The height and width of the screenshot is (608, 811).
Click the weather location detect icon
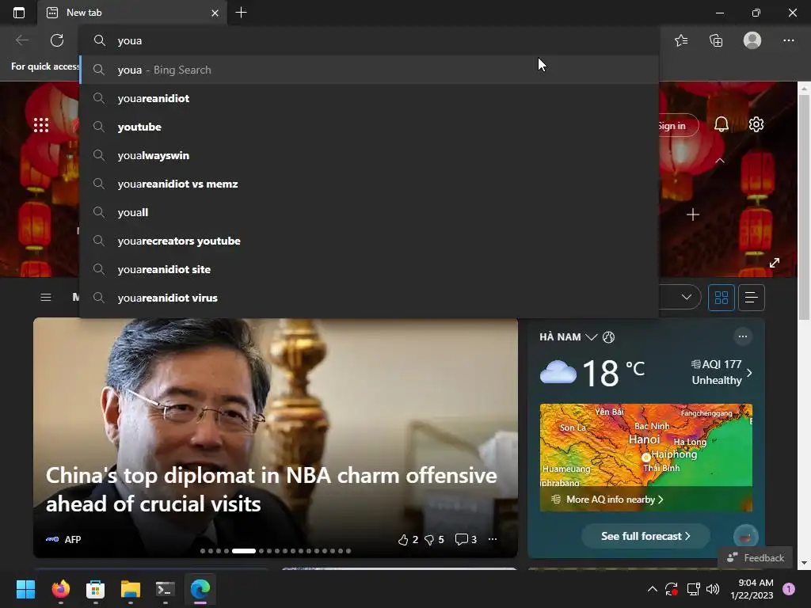(x=609, y=337)
